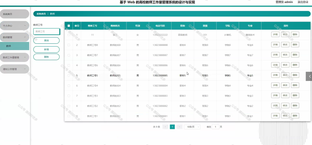Click the 新增 button
The height and width of the screenshot is (145, 312).
[46, 50]
